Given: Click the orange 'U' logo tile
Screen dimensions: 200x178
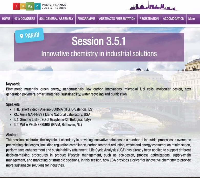Looking at the screenshot, I should pos(23,6).
